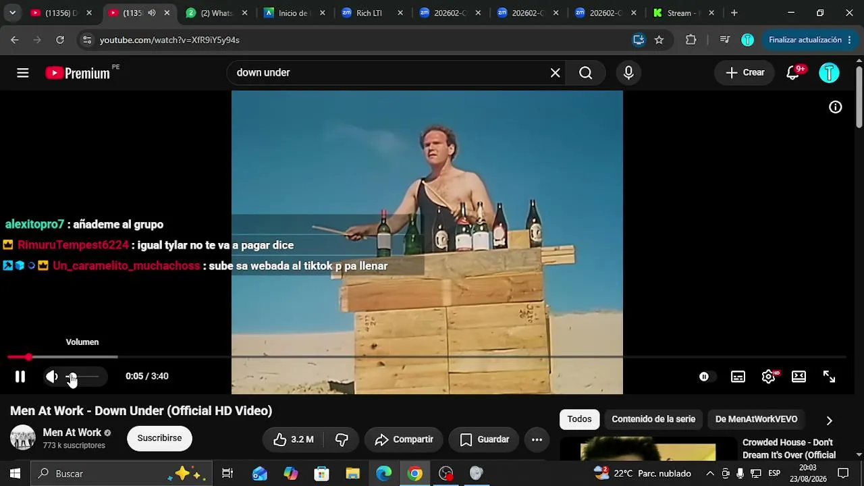Screen dimensions: 864x486
Task: Open Crowded House video title link
Action: (x=789, y=449)
